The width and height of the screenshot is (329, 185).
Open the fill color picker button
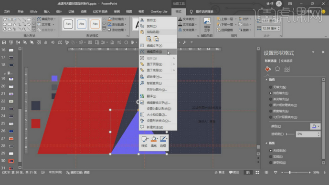coord(315,126)
